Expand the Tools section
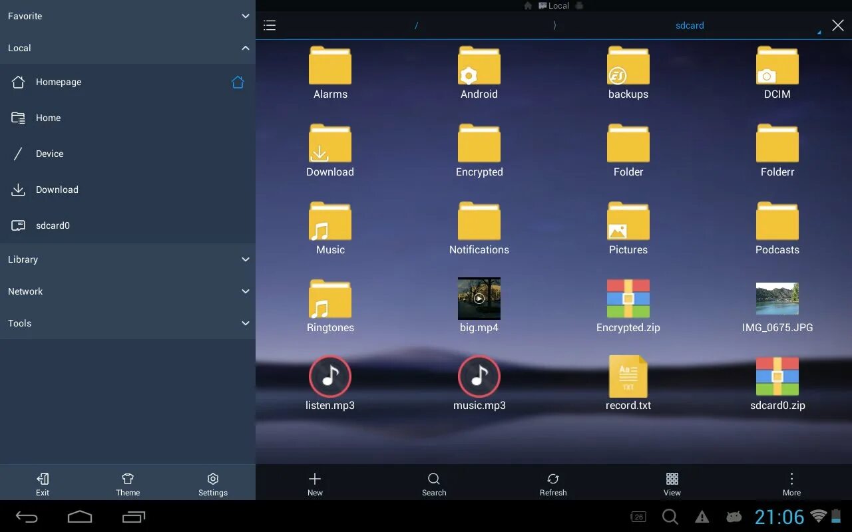 [128, 323]
